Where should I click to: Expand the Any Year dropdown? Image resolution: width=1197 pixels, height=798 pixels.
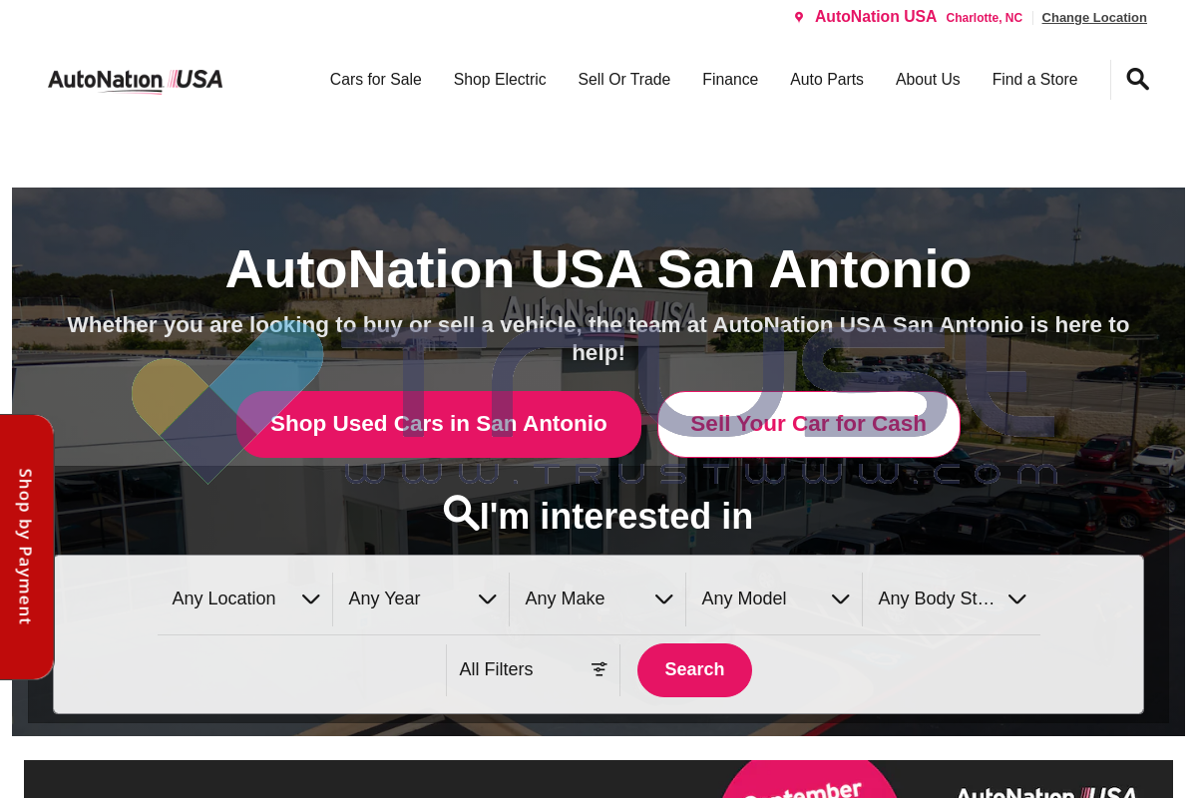[422, 599]
